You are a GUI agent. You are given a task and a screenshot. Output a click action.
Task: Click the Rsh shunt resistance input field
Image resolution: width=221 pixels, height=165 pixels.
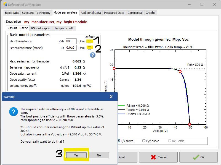pyautogui.click(x=71, y=41)
